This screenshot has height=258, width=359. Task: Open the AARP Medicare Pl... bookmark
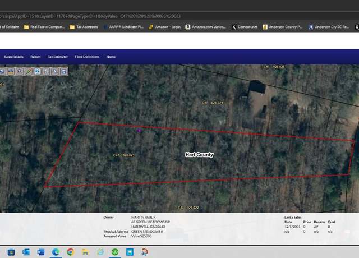click(x=123, y=27)
